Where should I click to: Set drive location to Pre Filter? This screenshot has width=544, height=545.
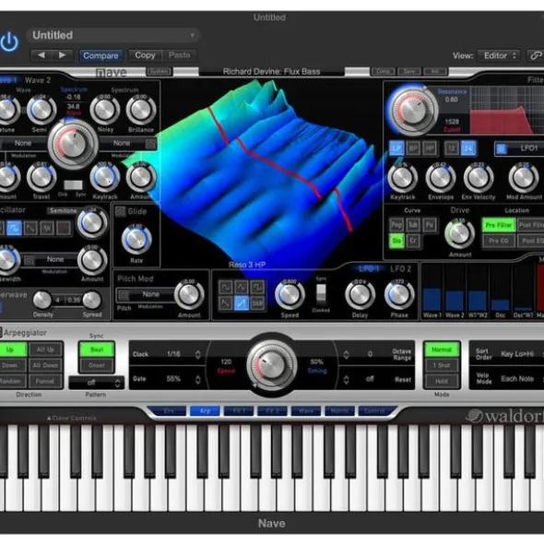pos(499,225)
